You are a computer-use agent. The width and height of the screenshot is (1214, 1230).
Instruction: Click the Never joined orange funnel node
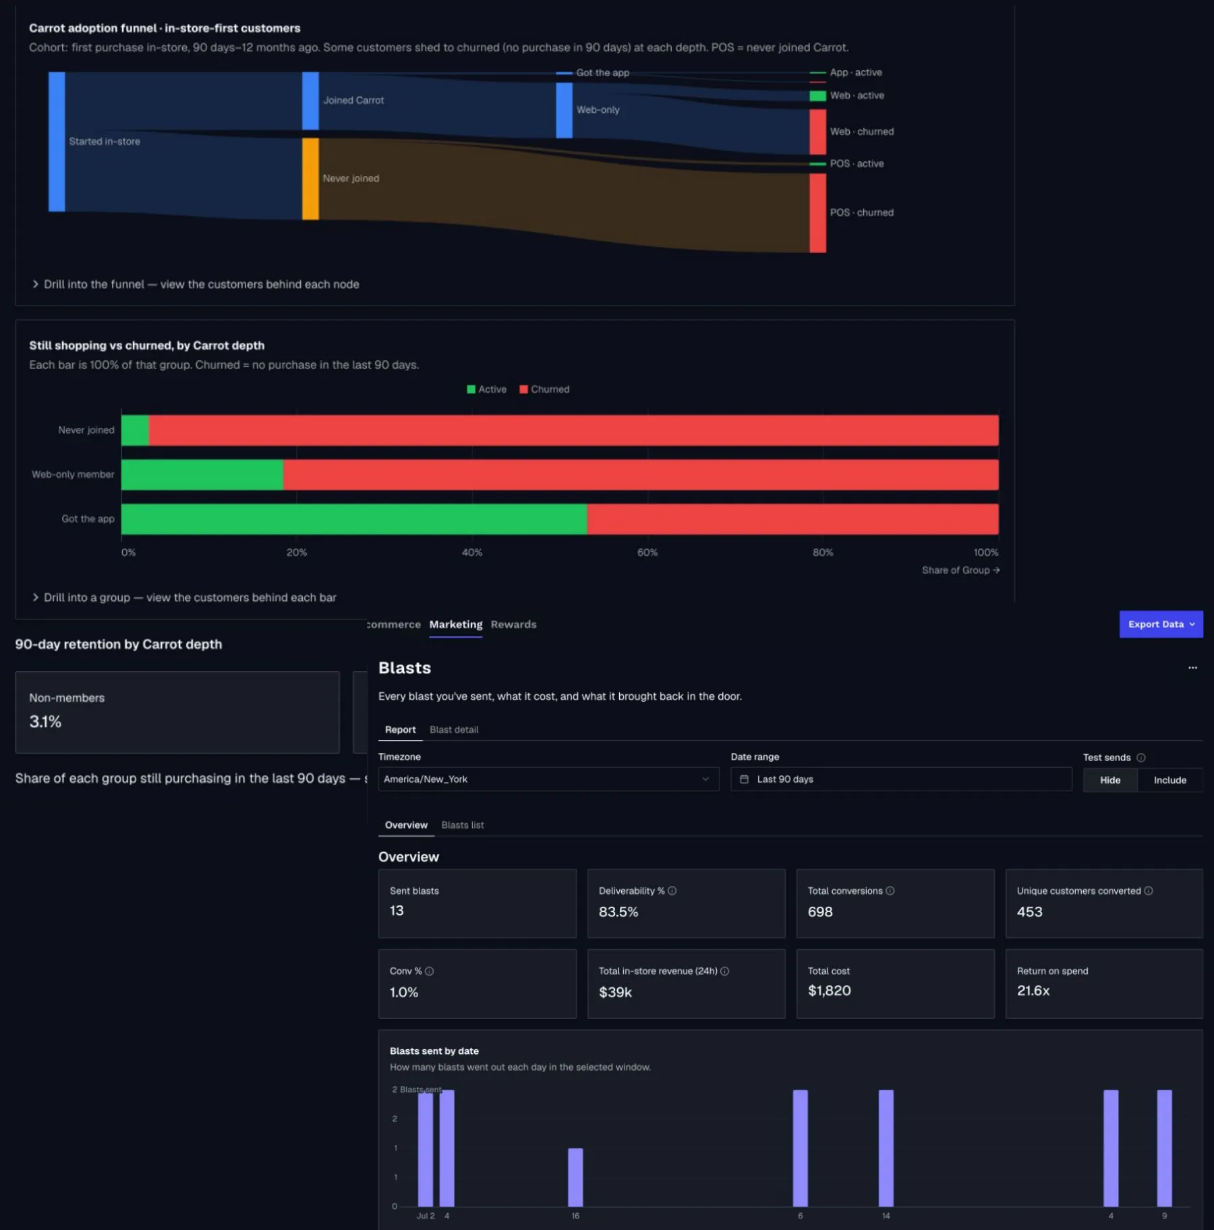310,179
